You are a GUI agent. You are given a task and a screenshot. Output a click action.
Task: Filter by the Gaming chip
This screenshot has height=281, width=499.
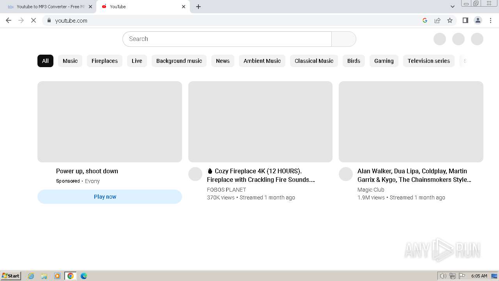(384, 61)
